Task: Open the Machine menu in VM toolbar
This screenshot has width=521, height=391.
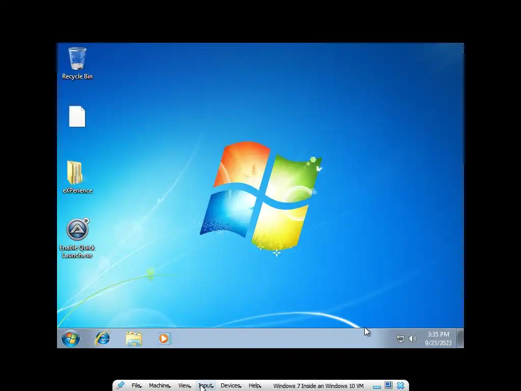Action: 160,386
